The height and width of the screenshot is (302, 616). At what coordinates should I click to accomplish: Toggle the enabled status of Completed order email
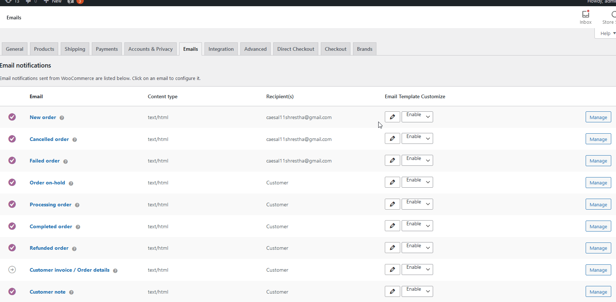coord(12,226)
